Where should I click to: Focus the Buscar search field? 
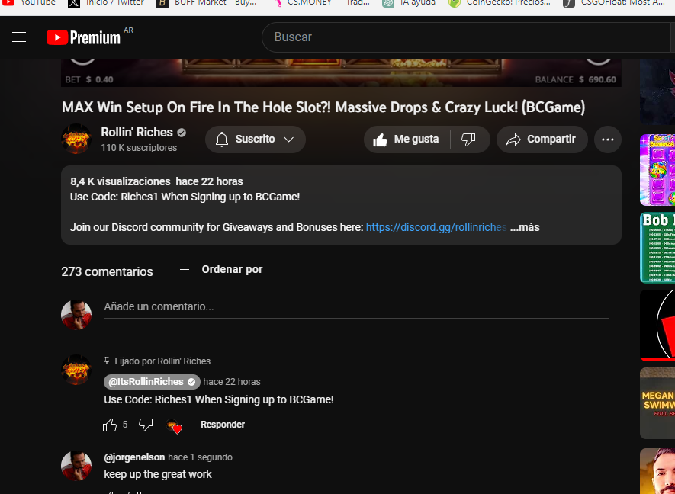click(467, 37)
